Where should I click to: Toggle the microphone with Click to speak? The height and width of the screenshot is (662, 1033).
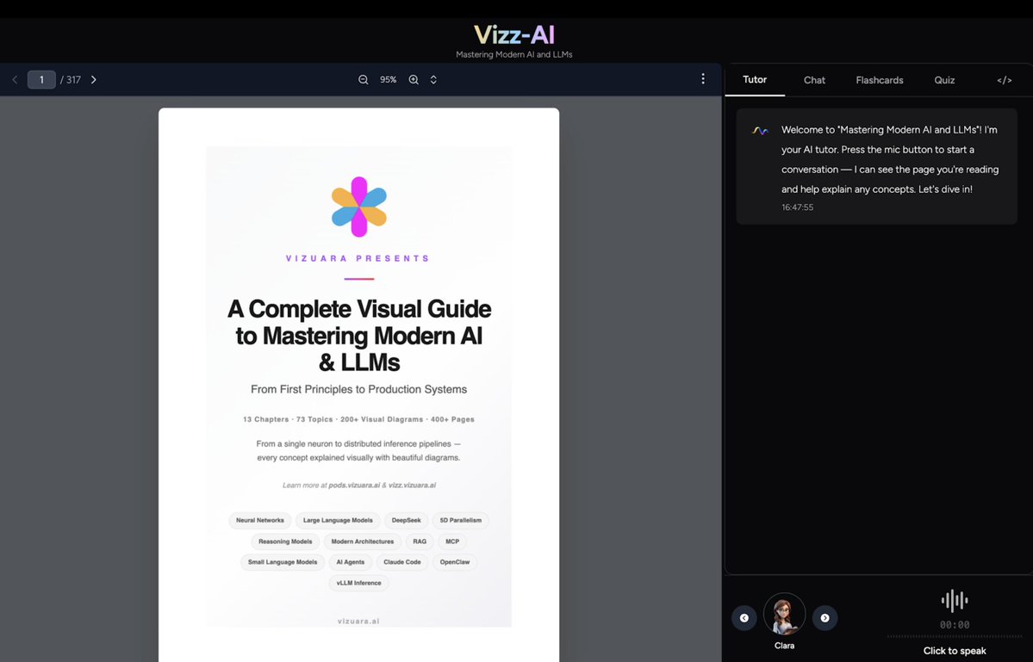(954, 651)
